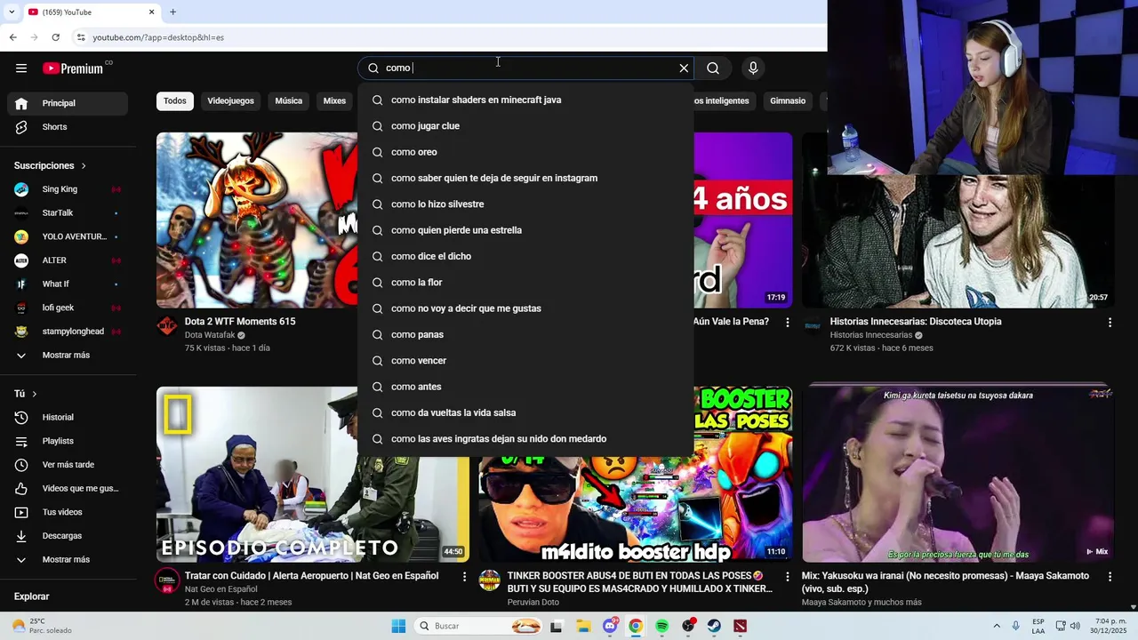Click the YouTube Premium logo
The width and height of the screenshot is (1138, 640).
point(73,68)
